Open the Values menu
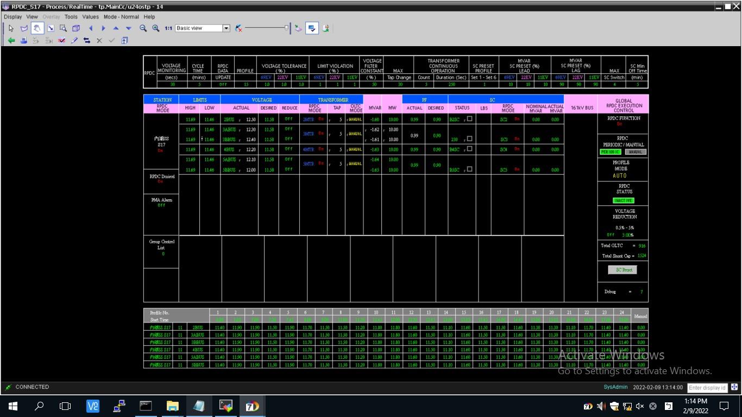742x417 pixels. 91,17
